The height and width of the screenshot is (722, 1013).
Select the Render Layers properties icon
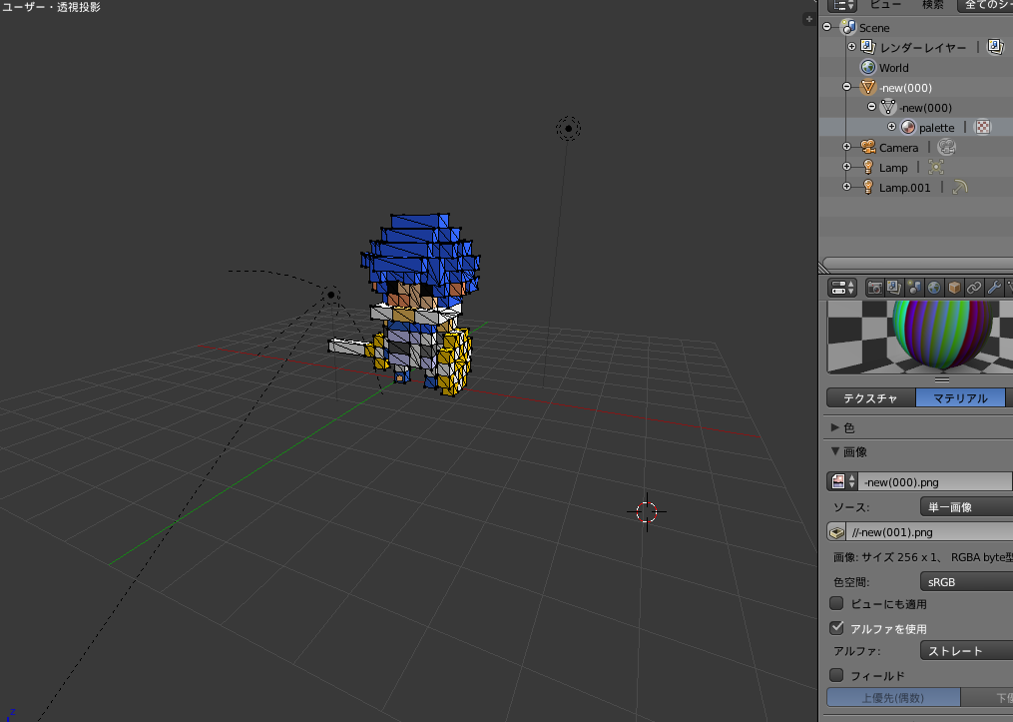[x=893, y=288]
